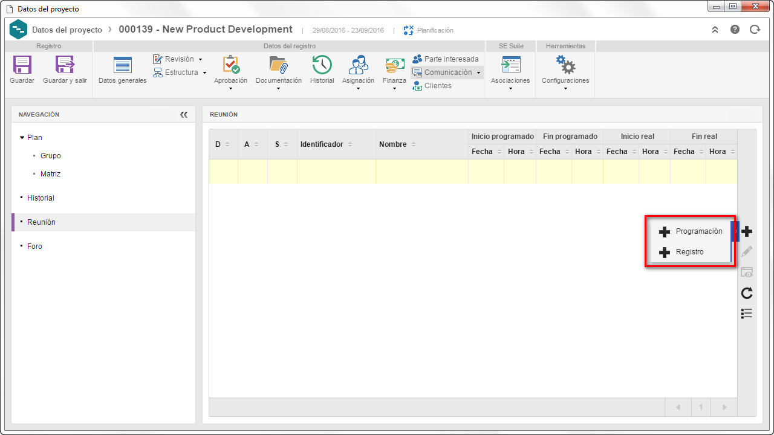The height and width of the screenshot is (435, 774).
Task: Select Foro in the navigation tree
Action: pos(34,246)
